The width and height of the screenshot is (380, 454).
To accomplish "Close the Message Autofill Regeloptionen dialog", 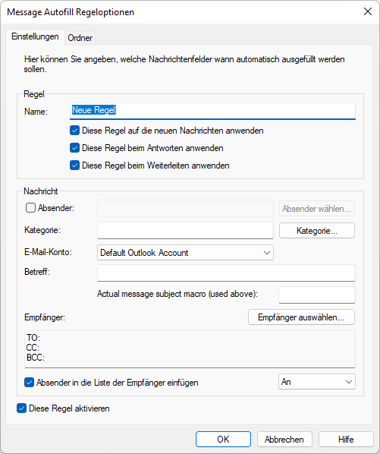I will tap(368, 11).
